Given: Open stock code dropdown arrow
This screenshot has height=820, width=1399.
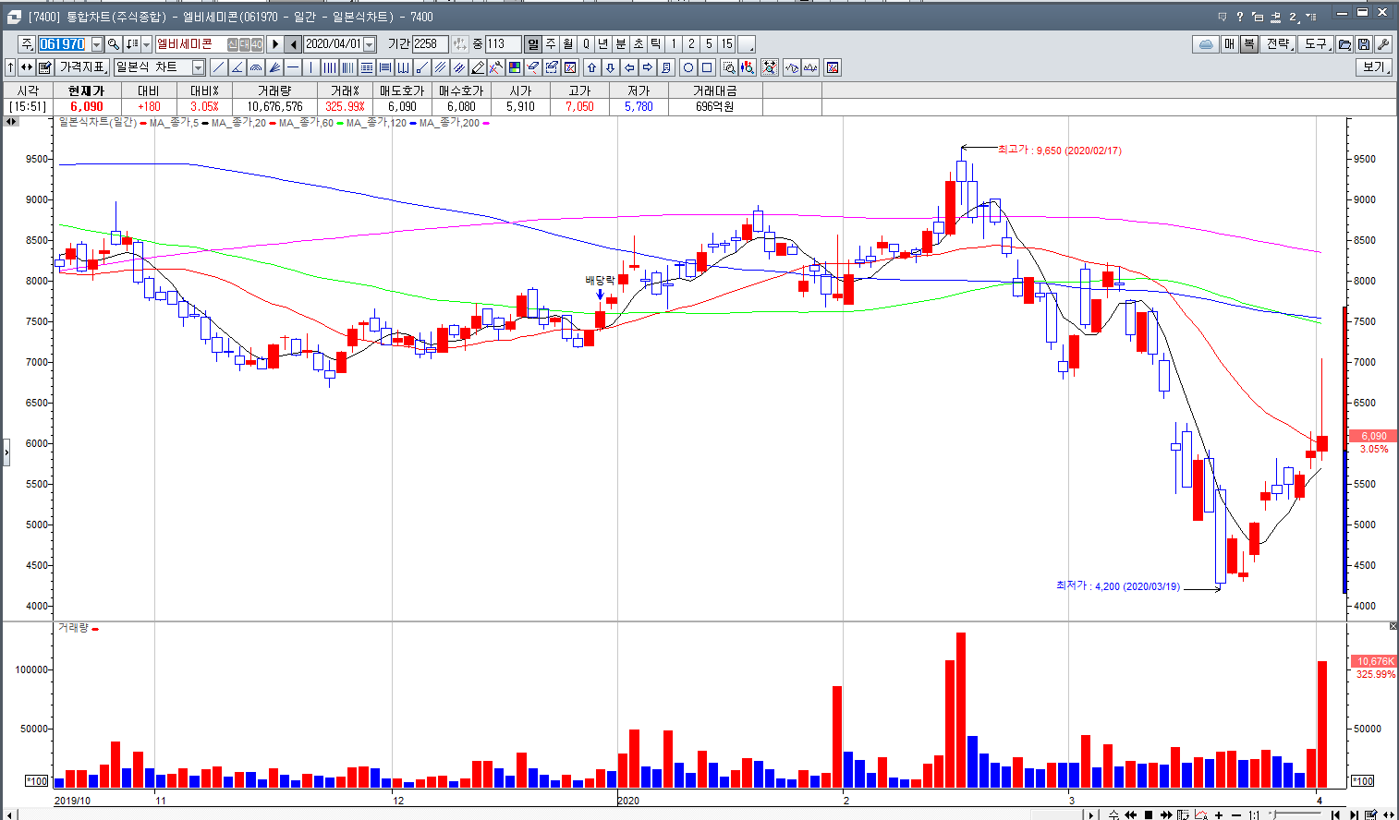Looking at the screenshot, I should [x=96, y=44].
